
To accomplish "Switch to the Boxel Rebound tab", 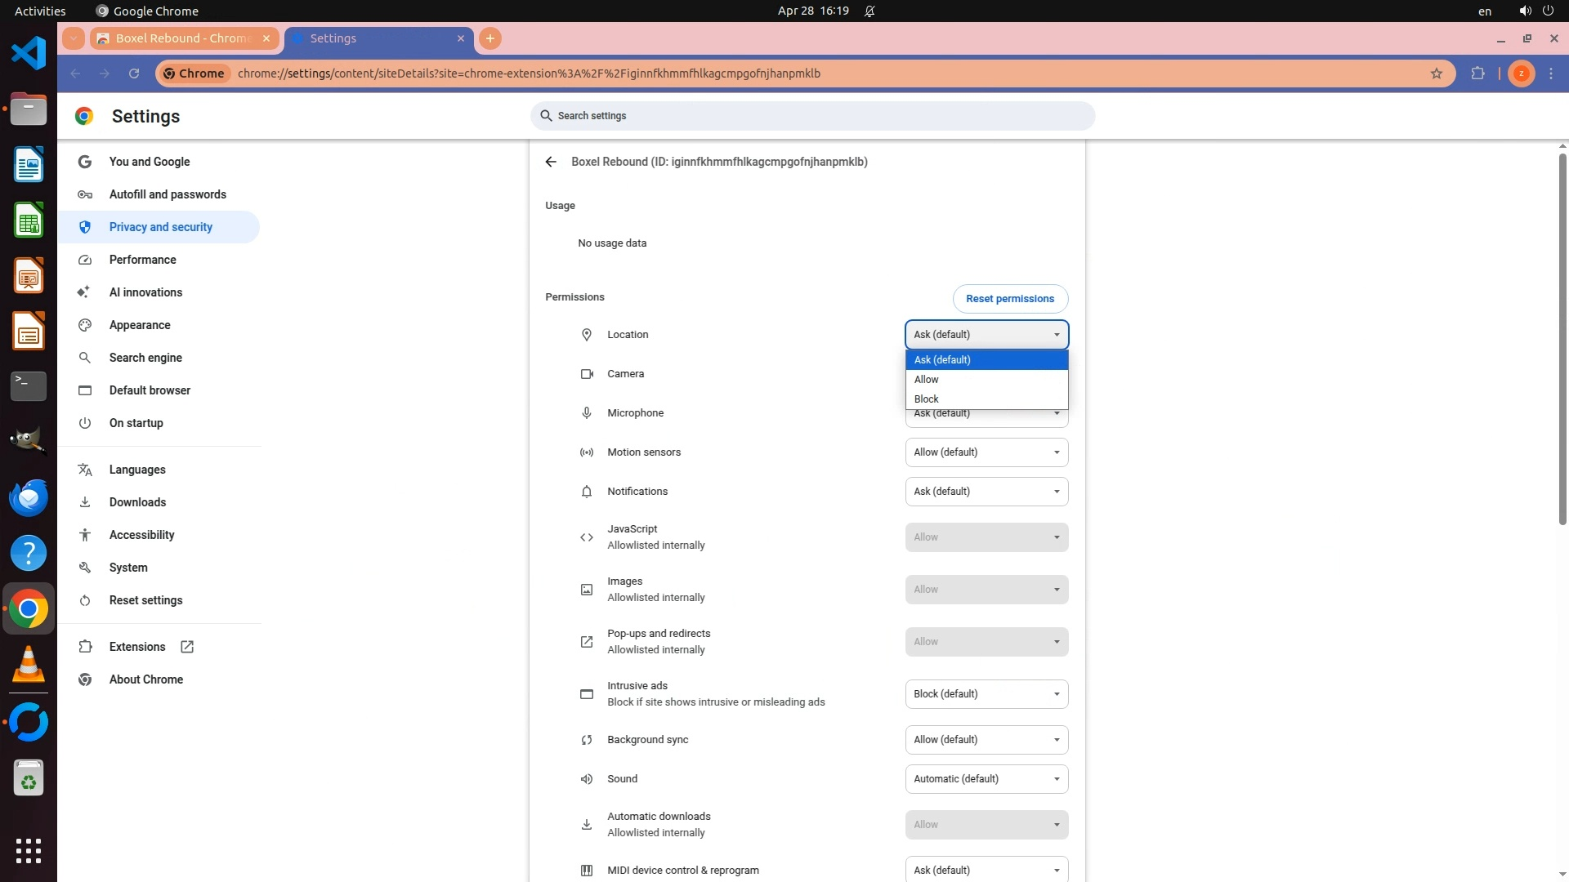I will click(x=183, y=38).
